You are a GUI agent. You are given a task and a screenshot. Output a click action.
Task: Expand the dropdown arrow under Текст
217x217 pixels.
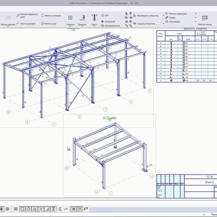coord(94,27)
